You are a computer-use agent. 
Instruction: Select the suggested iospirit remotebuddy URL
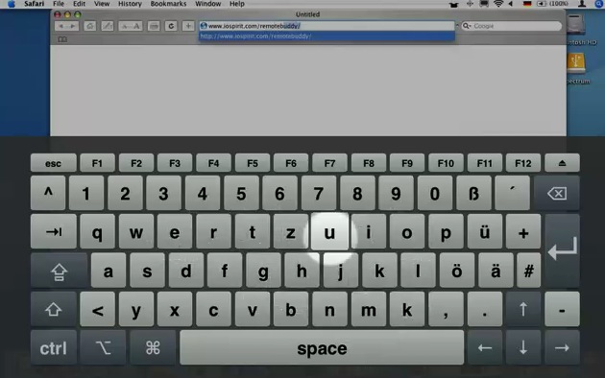click(327, 36)
